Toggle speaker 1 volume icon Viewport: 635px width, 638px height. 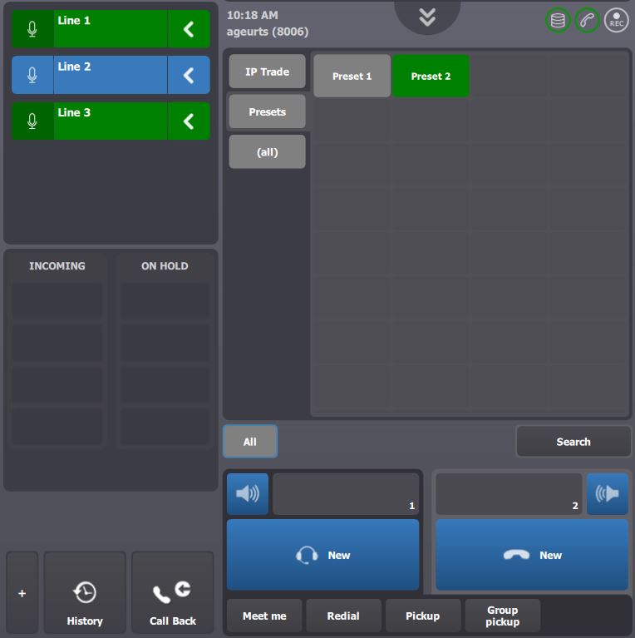tap(248, 493)
